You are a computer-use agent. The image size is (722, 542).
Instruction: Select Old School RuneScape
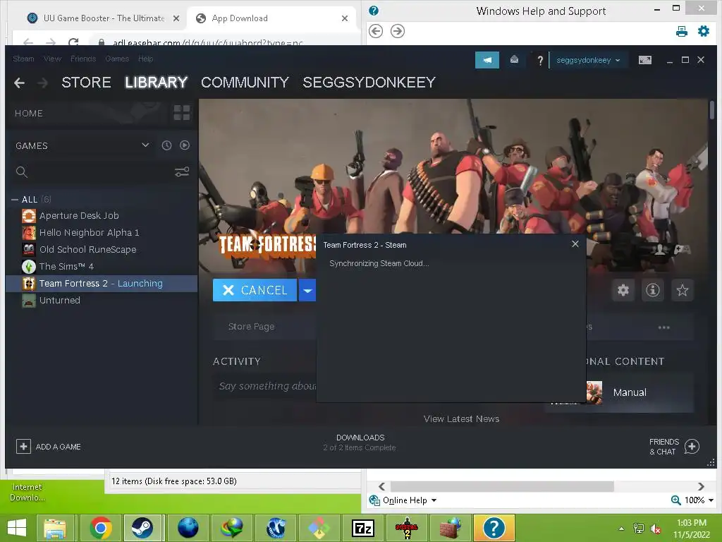[102, 249]
